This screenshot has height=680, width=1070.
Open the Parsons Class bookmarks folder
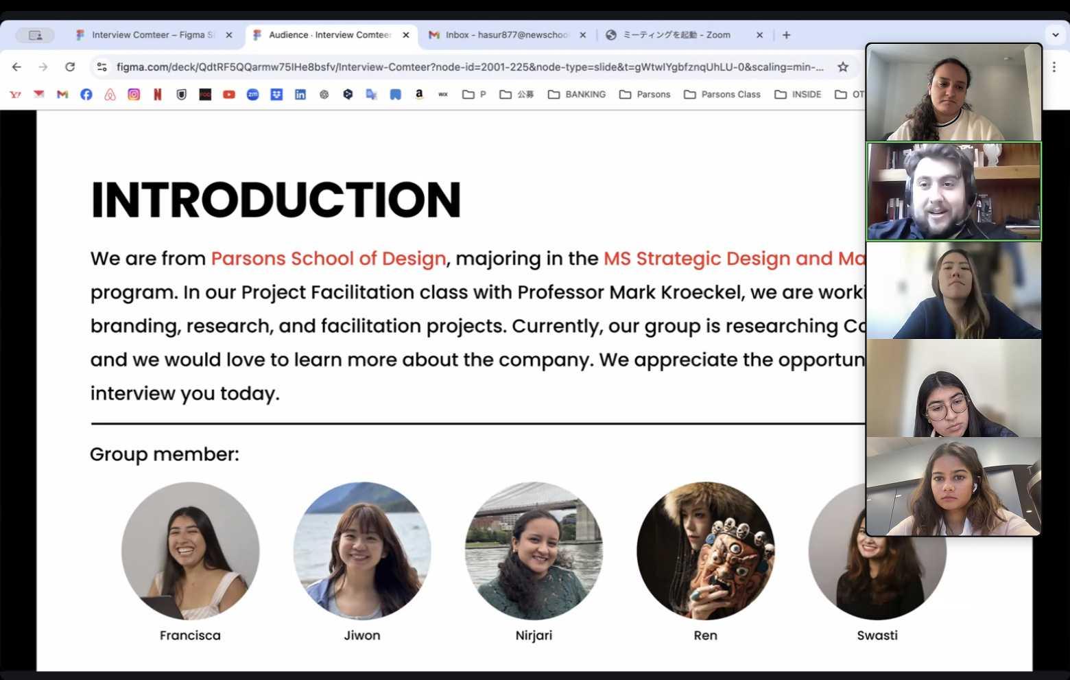pos(722,95)
